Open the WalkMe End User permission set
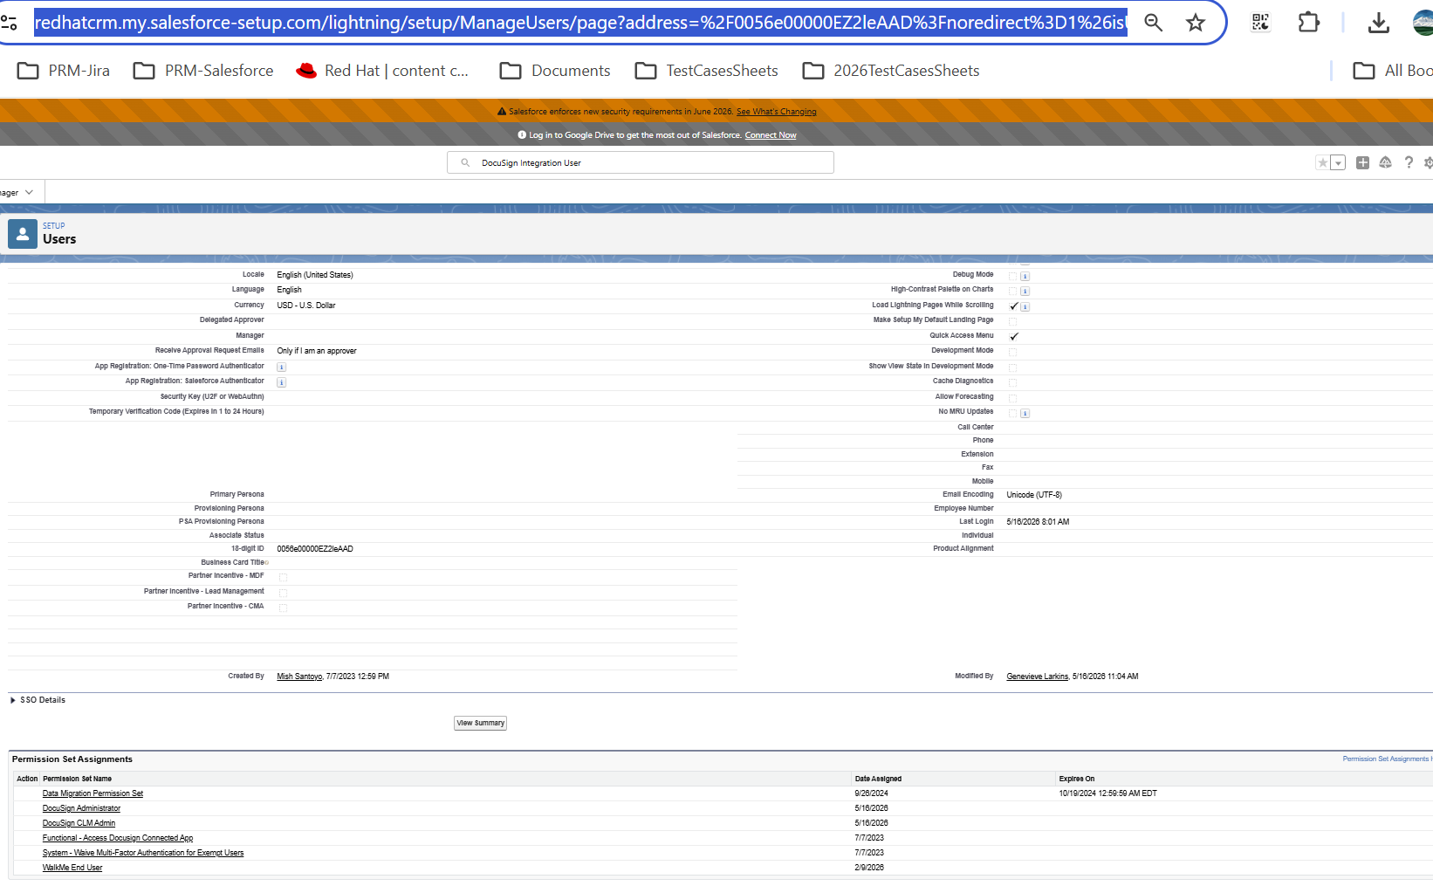 click(x=72, y=868)
